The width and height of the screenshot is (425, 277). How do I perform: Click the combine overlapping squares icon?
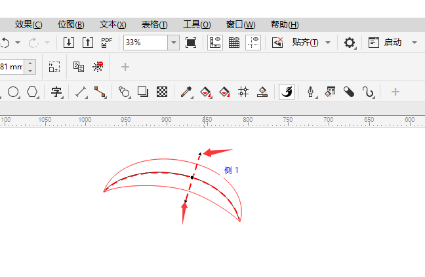pos(79,67)
